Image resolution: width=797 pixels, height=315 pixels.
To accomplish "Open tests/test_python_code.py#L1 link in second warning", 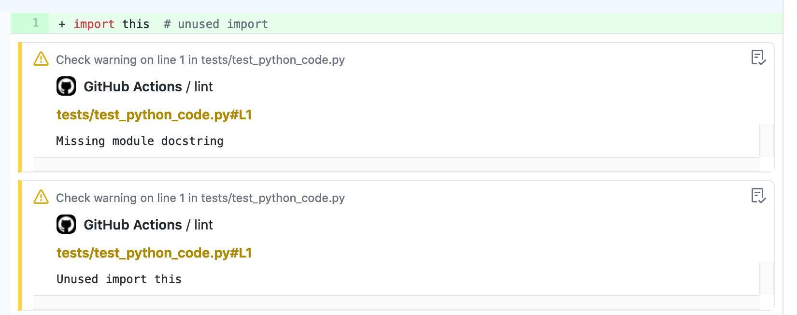I will click(x=154, y=253).
